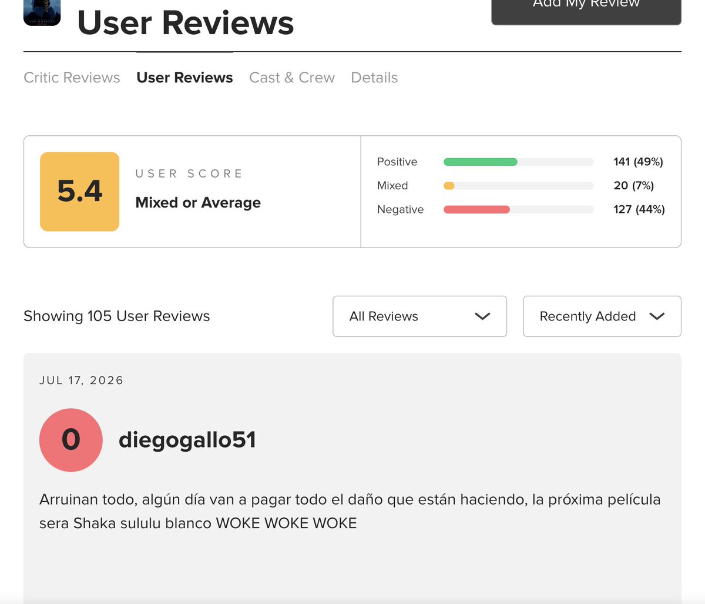
Task: Click the 5.4 user score badge
Action: pos(80,192)
